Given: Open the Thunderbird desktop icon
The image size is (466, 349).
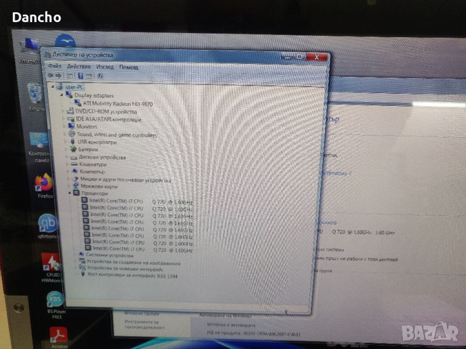Looking at the screenshot, I should point(65,41).
